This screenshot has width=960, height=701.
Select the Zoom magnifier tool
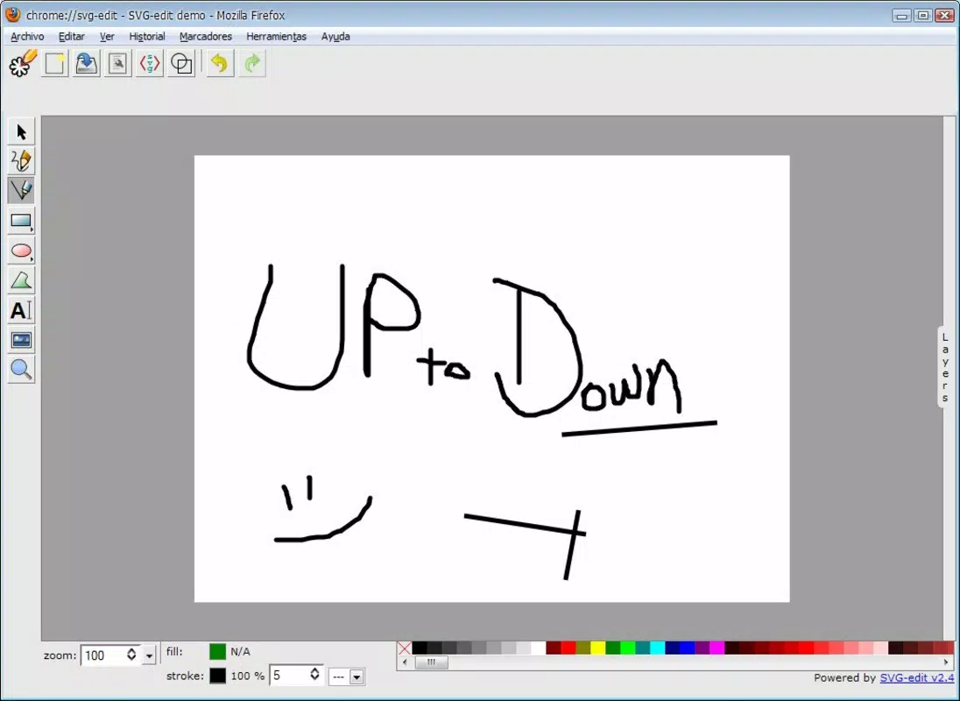(21, 369)
